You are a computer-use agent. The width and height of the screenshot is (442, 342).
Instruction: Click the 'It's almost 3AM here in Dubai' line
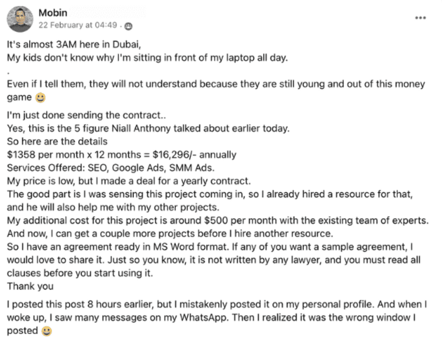pos(74,44)
